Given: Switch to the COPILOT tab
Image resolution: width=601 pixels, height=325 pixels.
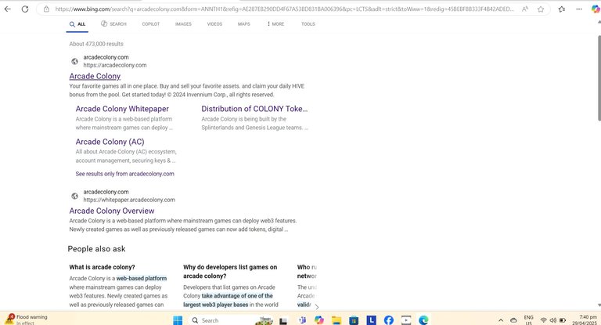Looking at the screenshot, I should coord(150,23).
